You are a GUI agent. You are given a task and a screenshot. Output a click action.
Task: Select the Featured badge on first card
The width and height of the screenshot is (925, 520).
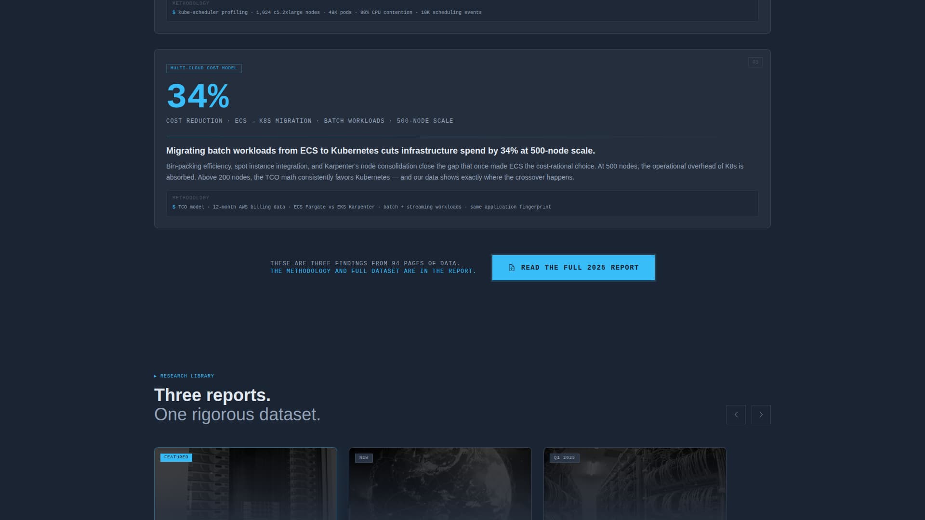tap(176, 457)
